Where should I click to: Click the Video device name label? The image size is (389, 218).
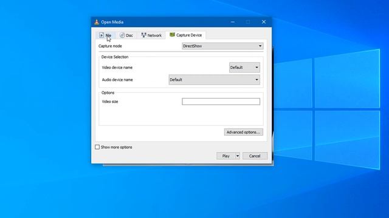[117, 67]
